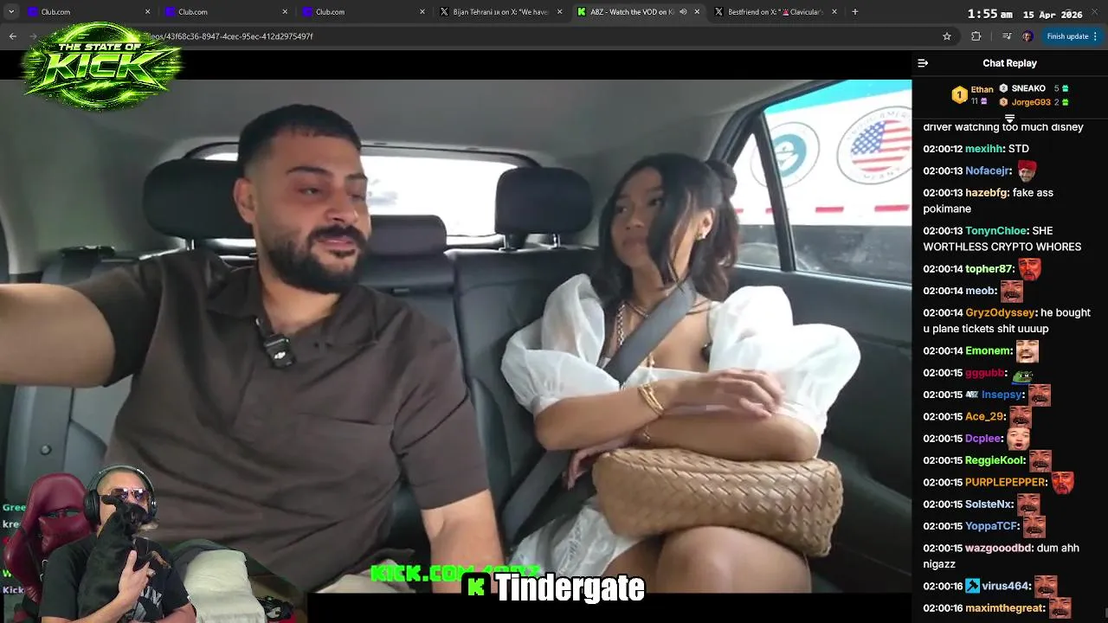Click timestamp '02:00:12' beside mexihh
The image size is (1108, 623).
coord(943,149)
